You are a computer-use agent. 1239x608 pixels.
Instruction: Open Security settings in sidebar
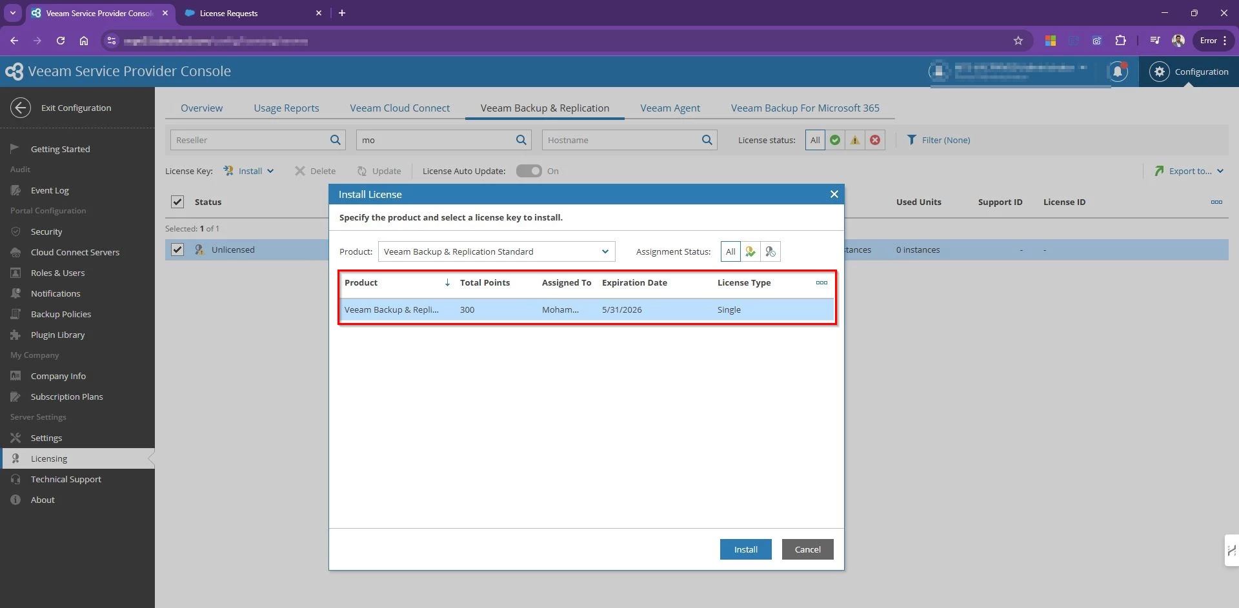coord(46,231)
